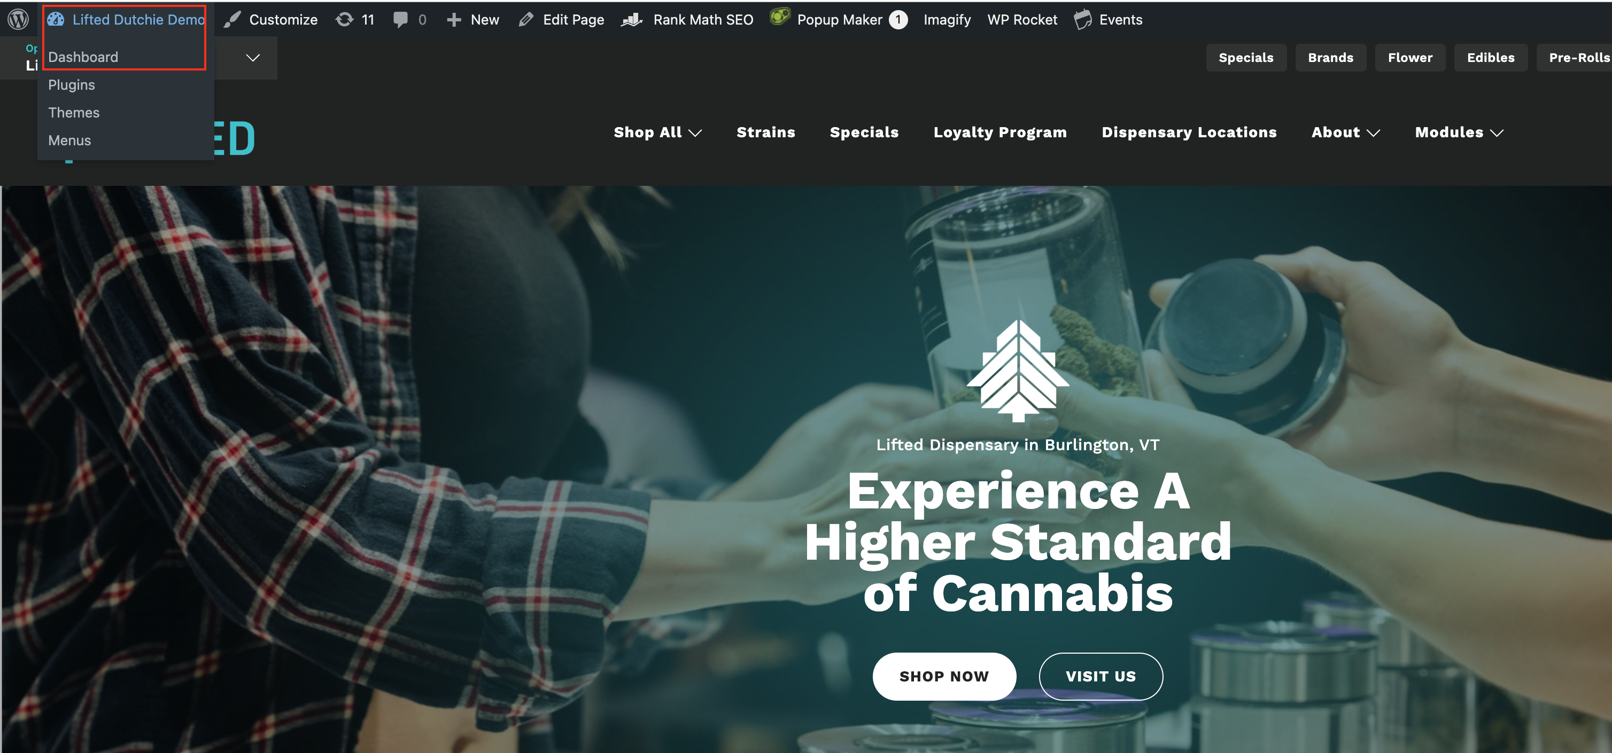Open Rank Math SEO chart icon
Screen dimensions: 1612x753
(x=632, y=19)
